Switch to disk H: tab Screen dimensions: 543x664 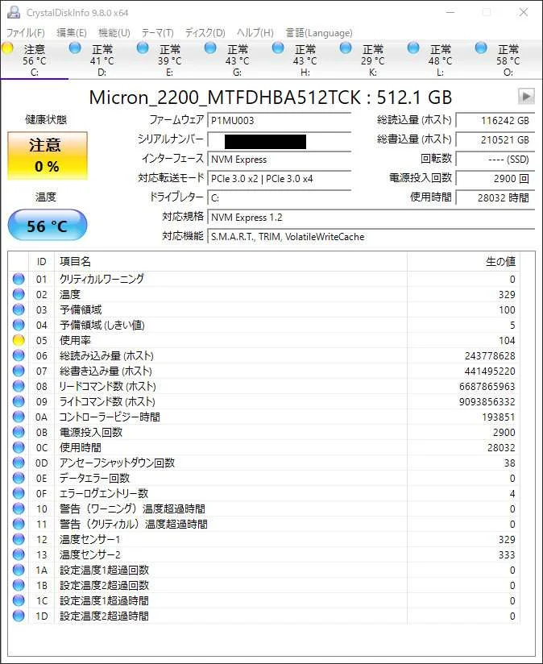305,60
